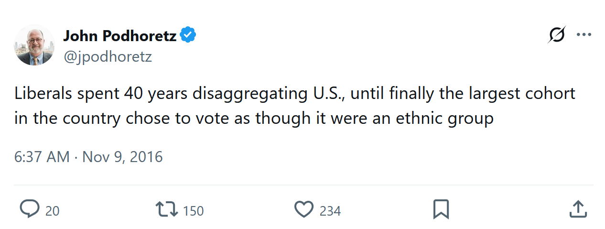605x229 pixels.
Task: Bookmark this tweet
Action: pos(441,209)
